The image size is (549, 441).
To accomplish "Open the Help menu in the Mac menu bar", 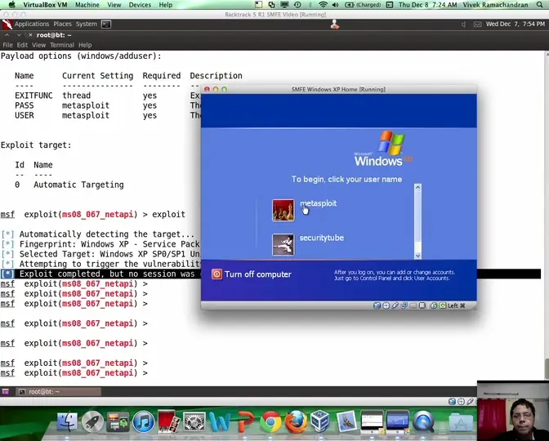I will (165, 5).
